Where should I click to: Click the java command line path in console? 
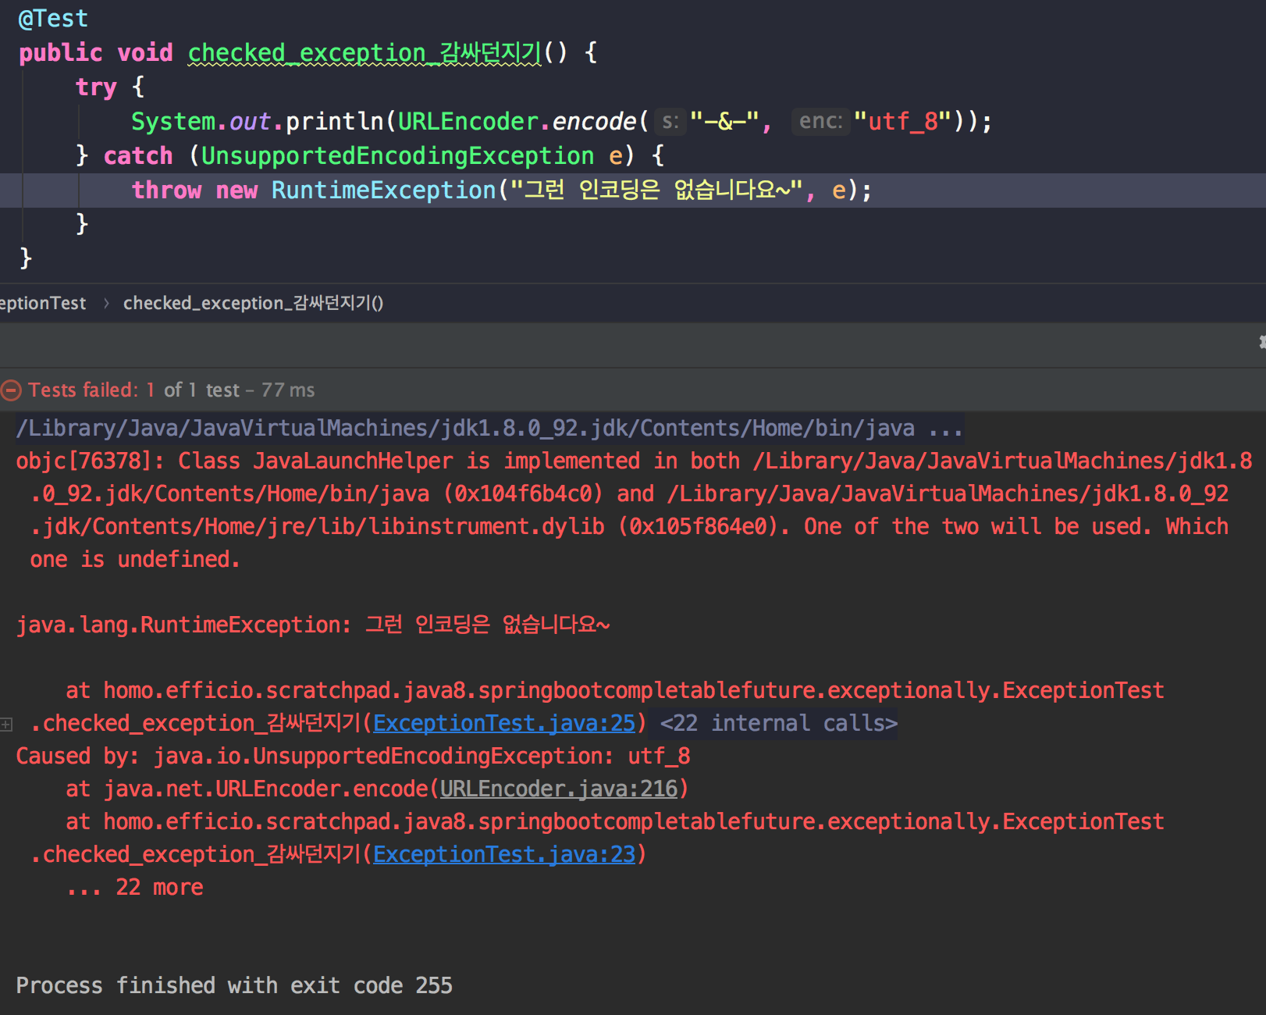(x=489, y=428)
